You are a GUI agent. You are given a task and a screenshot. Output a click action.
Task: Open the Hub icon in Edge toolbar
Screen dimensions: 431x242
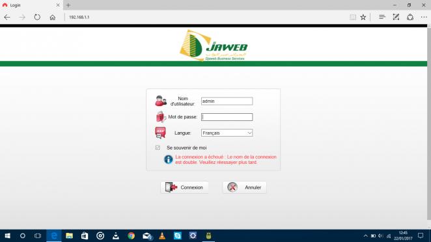point(382,17)
